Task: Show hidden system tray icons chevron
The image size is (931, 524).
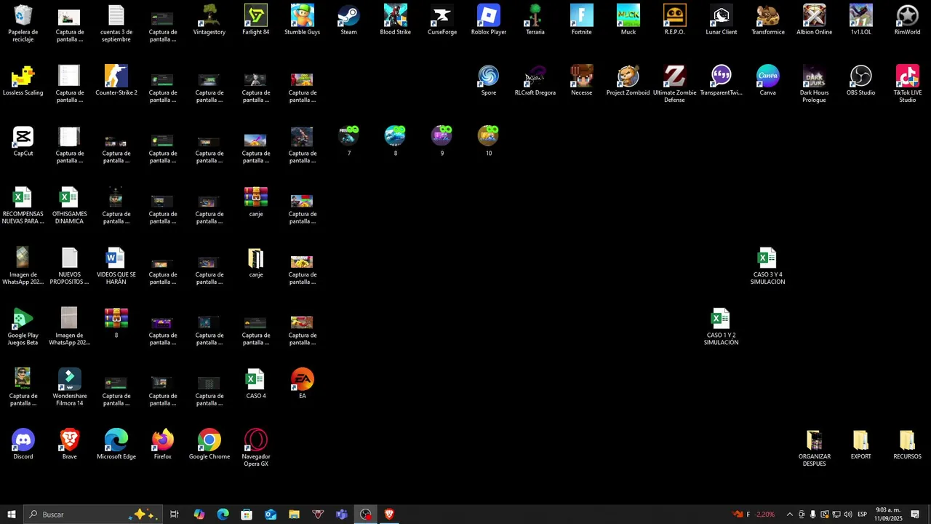Action: (x=790, y=515)
